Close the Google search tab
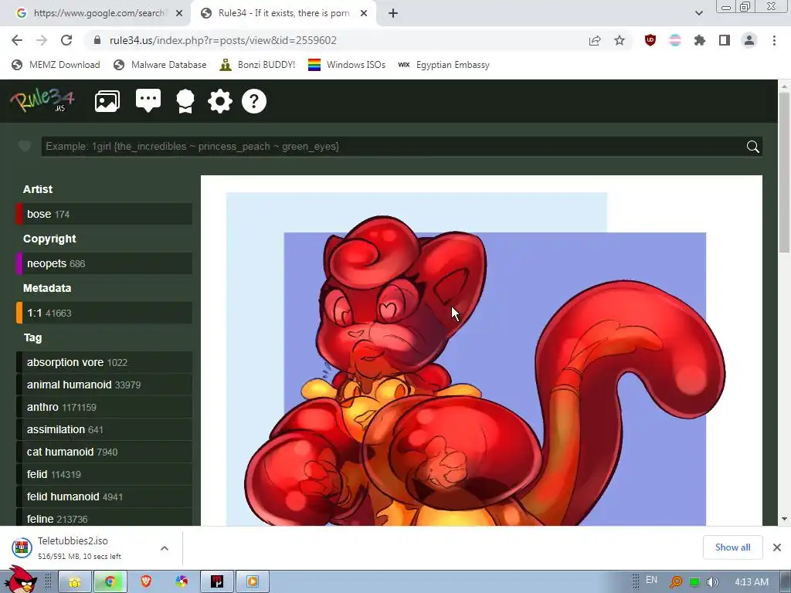 179,14
